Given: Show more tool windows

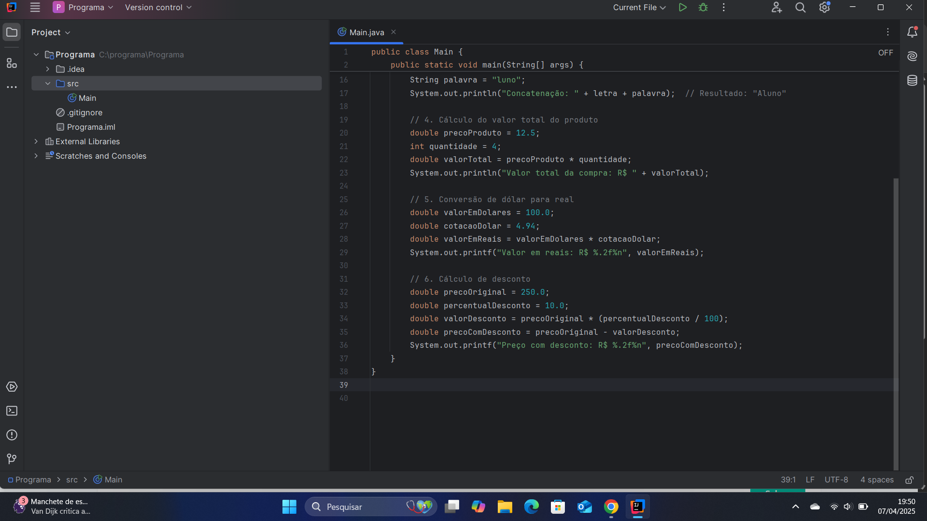Looking at the screenshot, I should [x=12, y=87].
